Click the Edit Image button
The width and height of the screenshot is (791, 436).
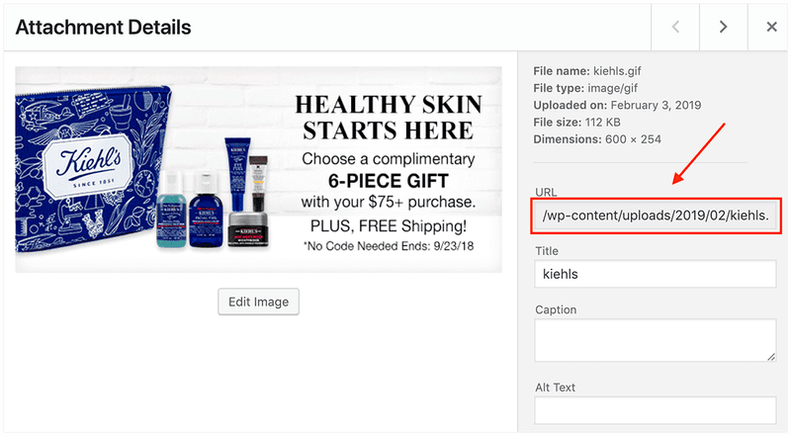[258, 302]
